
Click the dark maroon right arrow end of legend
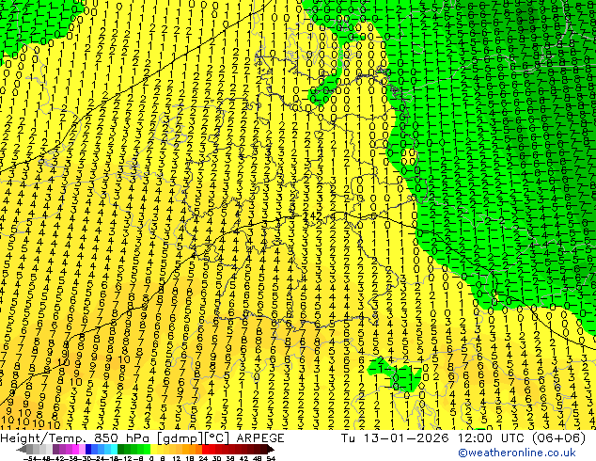pos(271,450)
